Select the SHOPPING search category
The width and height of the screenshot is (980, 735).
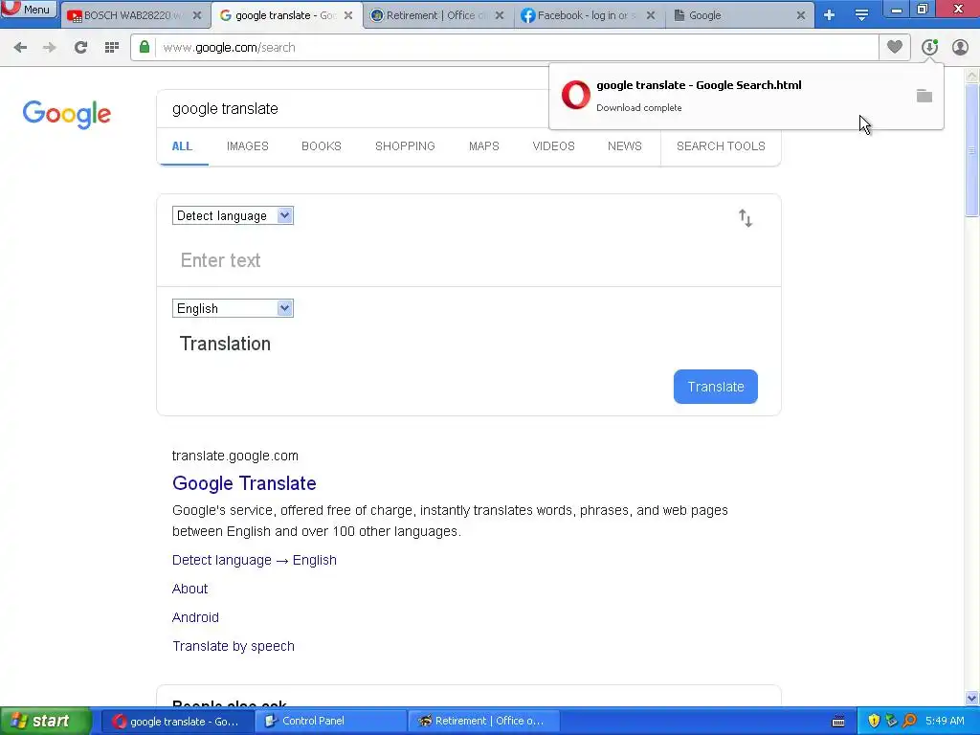pyautogui.click(x=405, y=146)
